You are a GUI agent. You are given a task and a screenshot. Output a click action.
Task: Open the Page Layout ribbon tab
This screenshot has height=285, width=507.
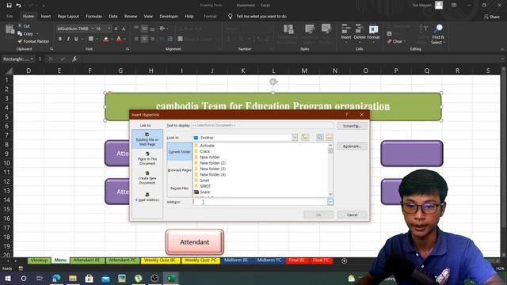click(68, 16)
